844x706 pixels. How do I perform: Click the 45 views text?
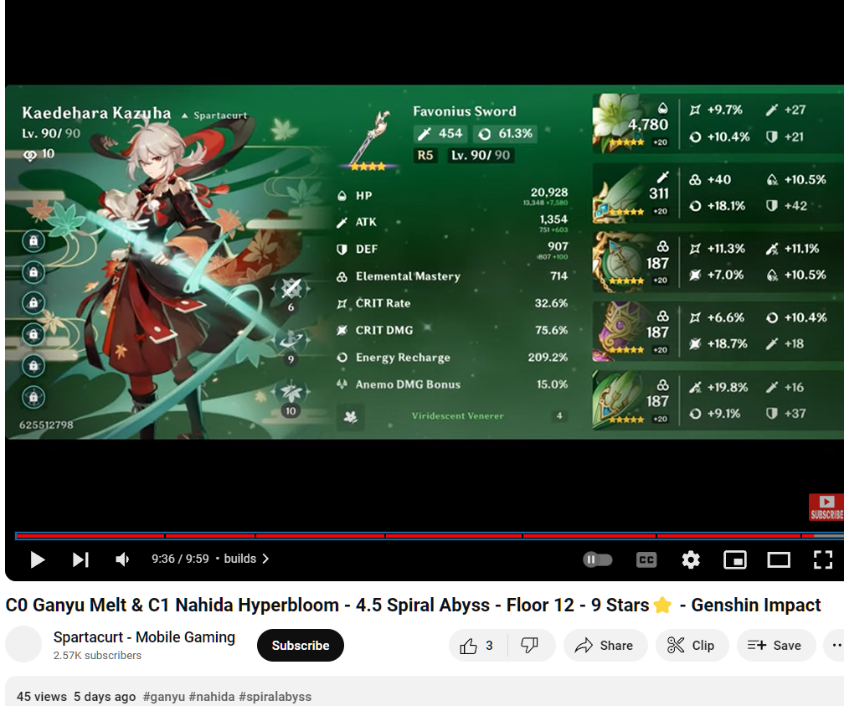[42, 696]
